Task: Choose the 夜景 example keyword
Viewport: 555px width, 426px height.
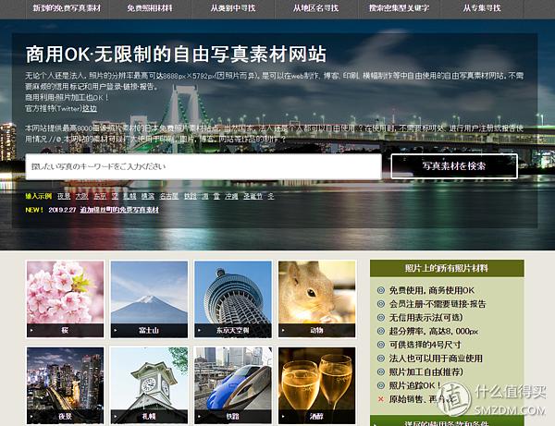Action: [64, 196]
